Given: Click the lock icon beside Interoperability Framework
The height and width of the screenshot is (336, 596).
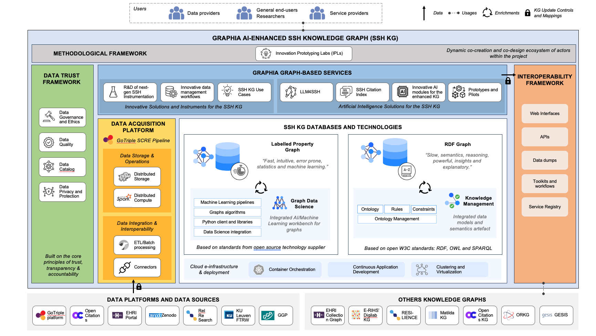Looking at the screenshot, I should (x=508, y=81).
